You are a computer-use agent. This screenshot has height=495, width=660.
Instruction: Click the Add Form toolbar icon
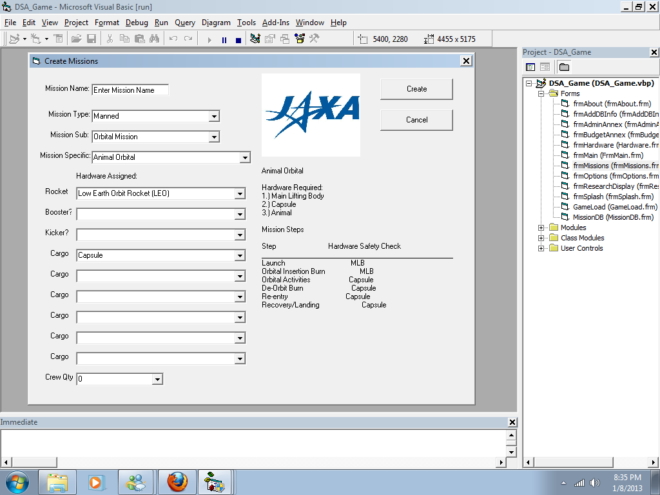coord(36,39)
